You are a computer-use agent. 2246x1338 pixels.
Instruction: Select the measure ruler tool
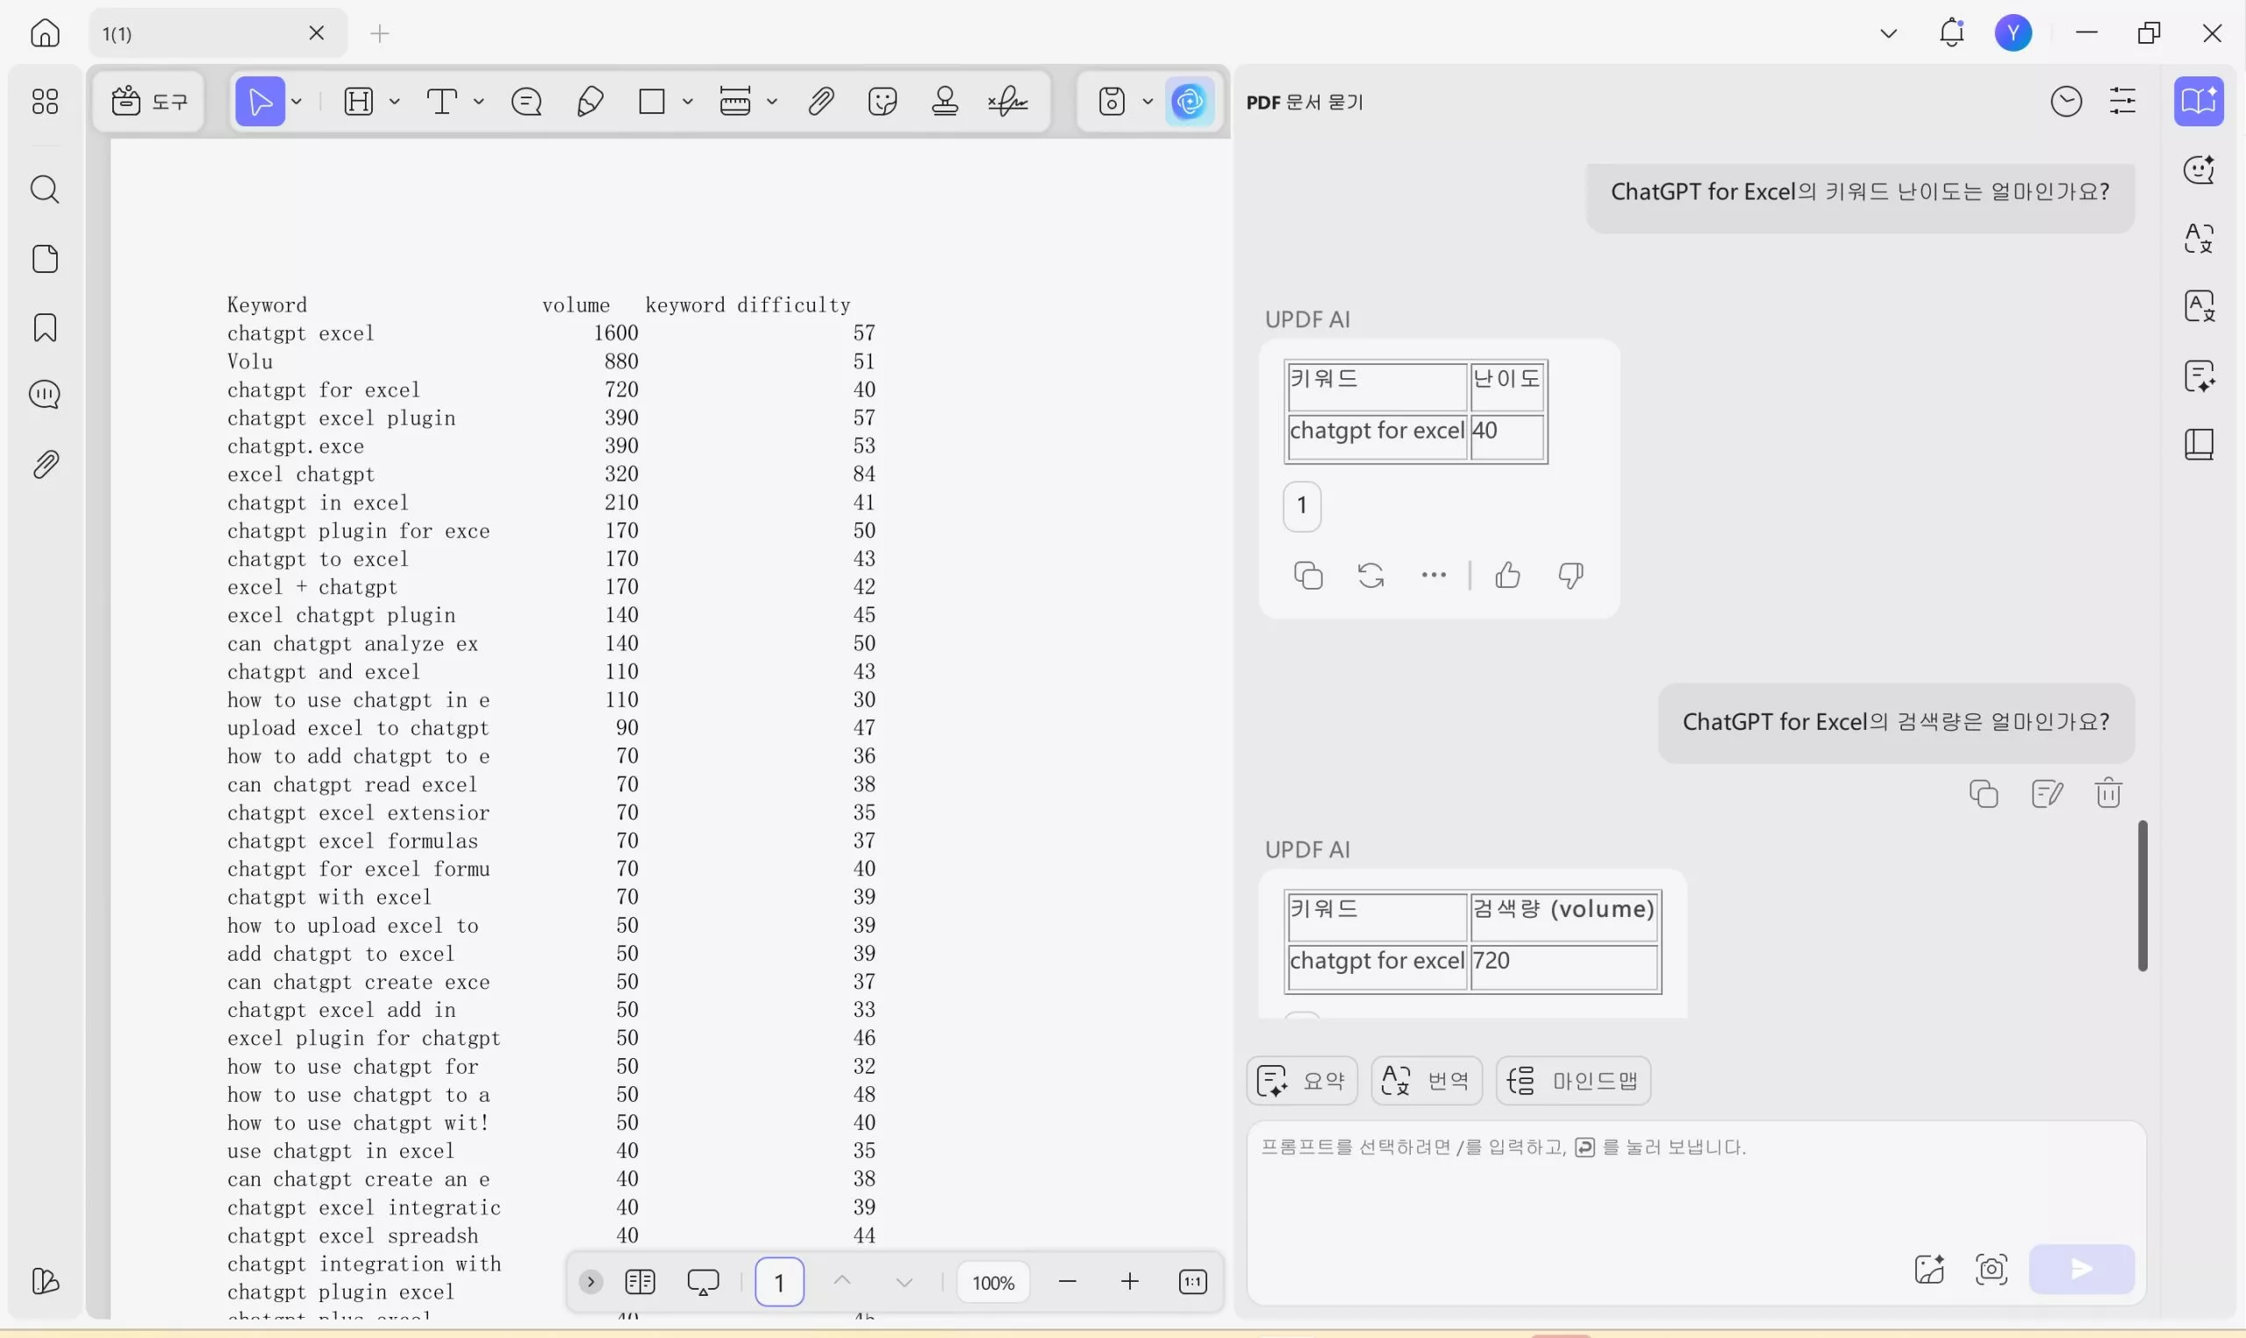[735, 101]
